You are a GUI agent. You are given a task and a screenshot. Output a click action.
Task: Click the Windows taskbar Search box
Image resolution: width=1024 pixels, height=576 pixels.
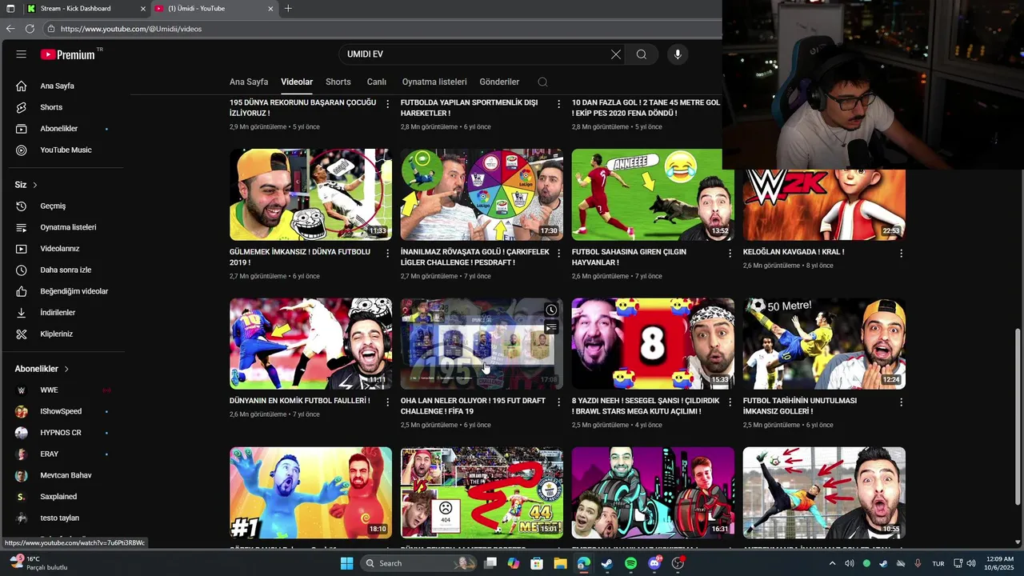(x=418, y=563)
